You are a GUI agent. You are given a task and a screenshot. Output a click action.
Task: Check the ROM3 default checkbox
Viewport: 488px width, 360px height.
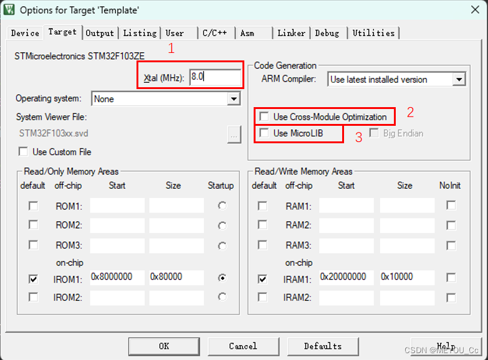33,245
